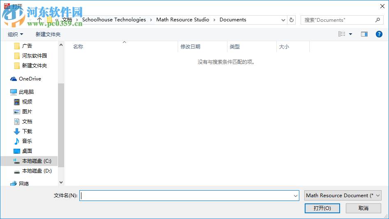Click the 图片 picture icon

pyautogui.click(x=16, y=112)
